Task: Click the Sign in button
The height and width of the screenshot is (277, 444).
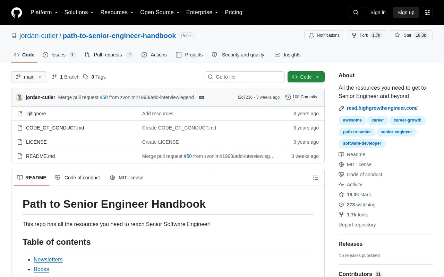Action: coord(378,12)
